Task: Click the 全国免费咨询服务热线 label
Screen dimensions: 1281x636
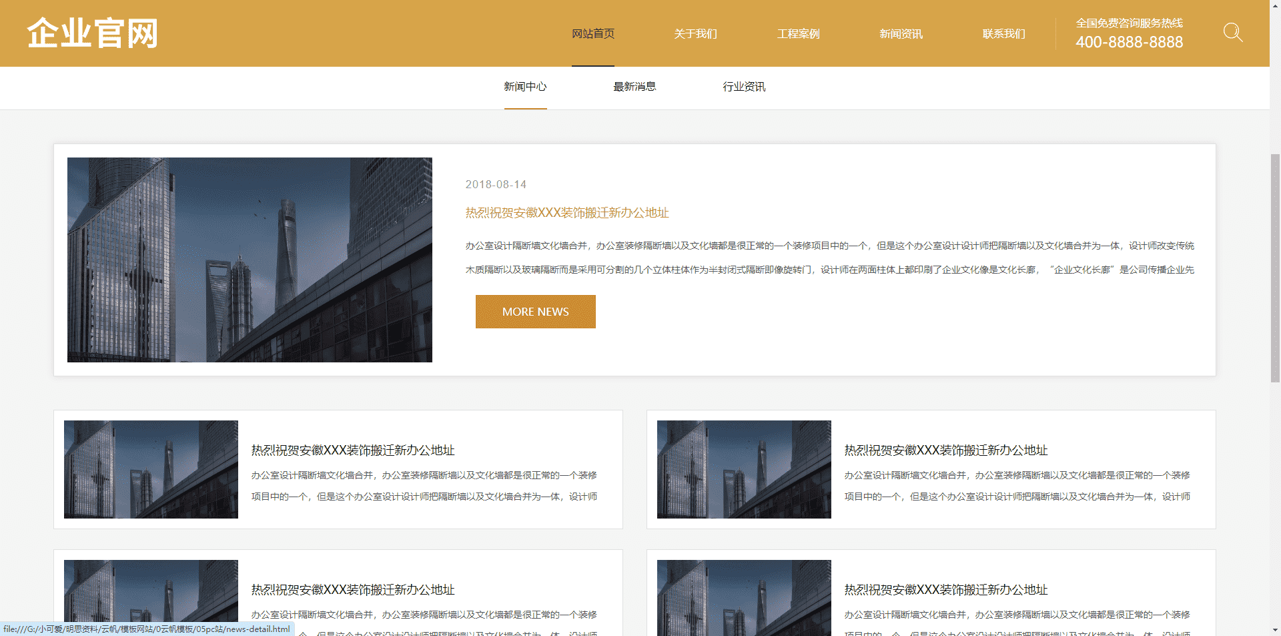Action: click(x=1129, y=23)
